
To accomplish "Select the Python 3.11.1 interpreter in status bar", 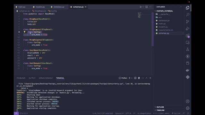I will pyautogui.click(x=161, y=113).
